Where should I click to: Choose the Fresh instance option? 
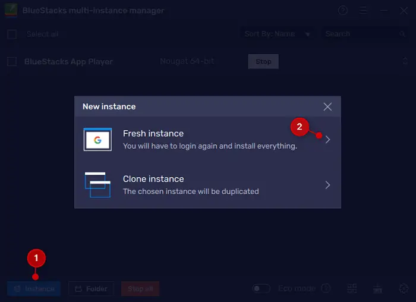pos(208,139)
